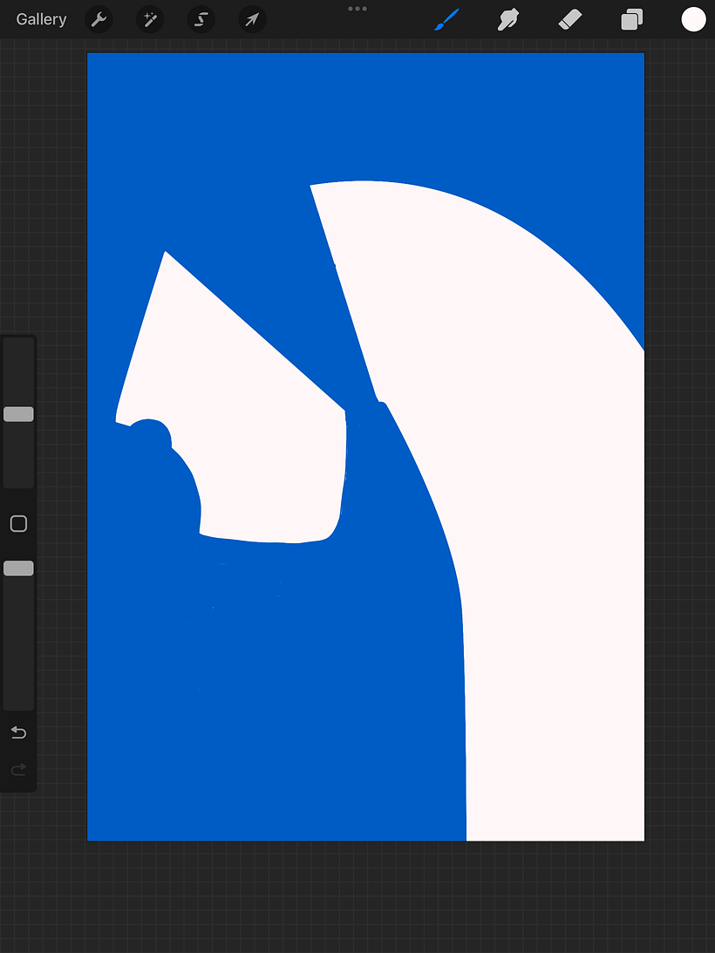Screen dimensions: 715x953
Task: Open the Gallery
Action: [41, 19]
